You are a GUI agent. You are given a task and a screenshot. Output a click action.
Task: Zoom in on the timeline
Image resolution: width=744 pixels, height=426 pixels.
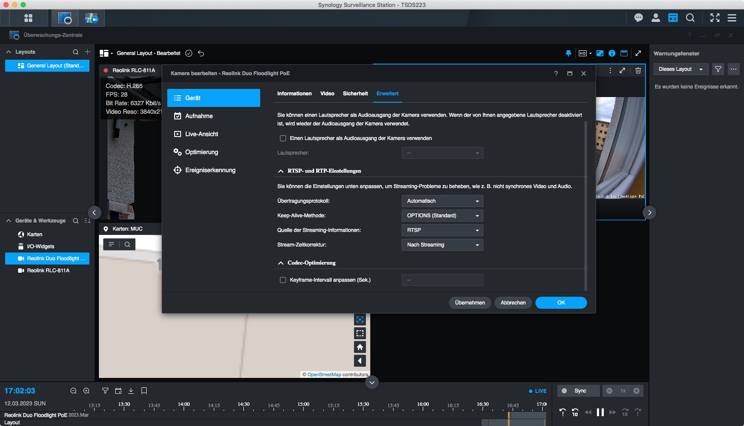click(x=86, y=391)
